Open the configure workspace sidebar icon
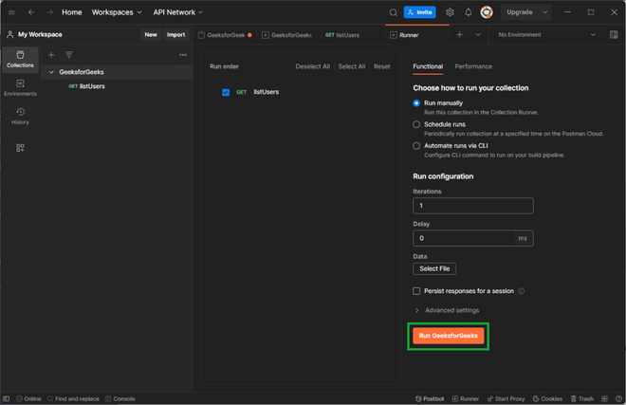The height and width of the screenshot is (405, 626). point(20,148)
